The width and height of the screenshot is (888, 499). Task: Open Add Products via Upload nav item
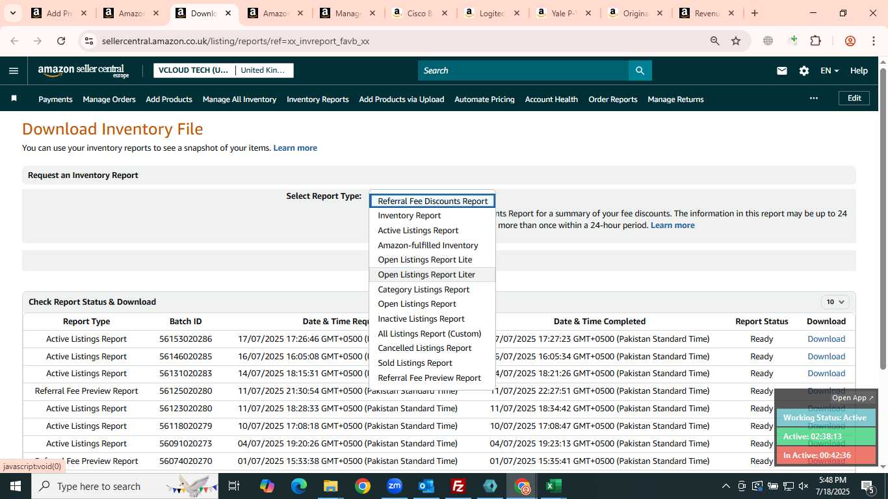pos(401,99)
